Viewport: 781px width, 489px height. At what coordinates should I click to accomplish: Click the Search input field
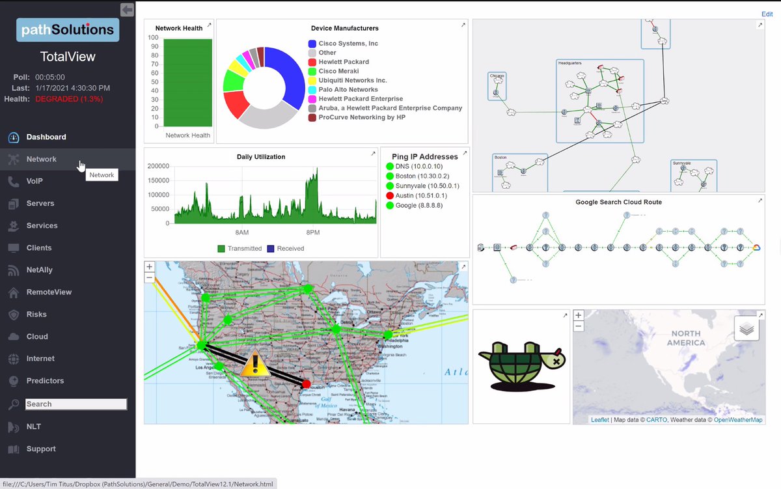click(x=76, y=404)
